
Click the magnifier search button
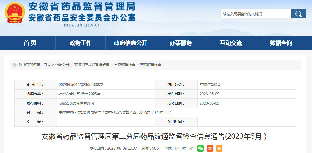click(299, 14)
